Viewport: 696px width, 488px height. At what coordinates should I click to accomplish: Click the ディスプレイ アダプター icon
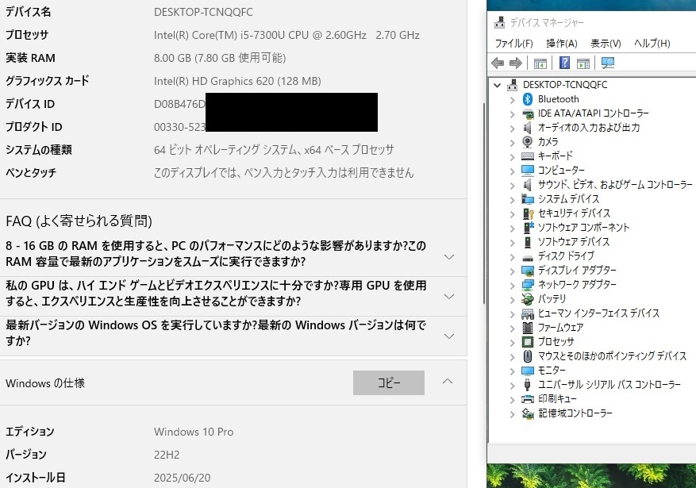click(x=527, y=270)
